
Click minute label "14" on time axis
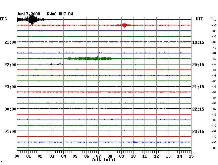coord(179,156)
